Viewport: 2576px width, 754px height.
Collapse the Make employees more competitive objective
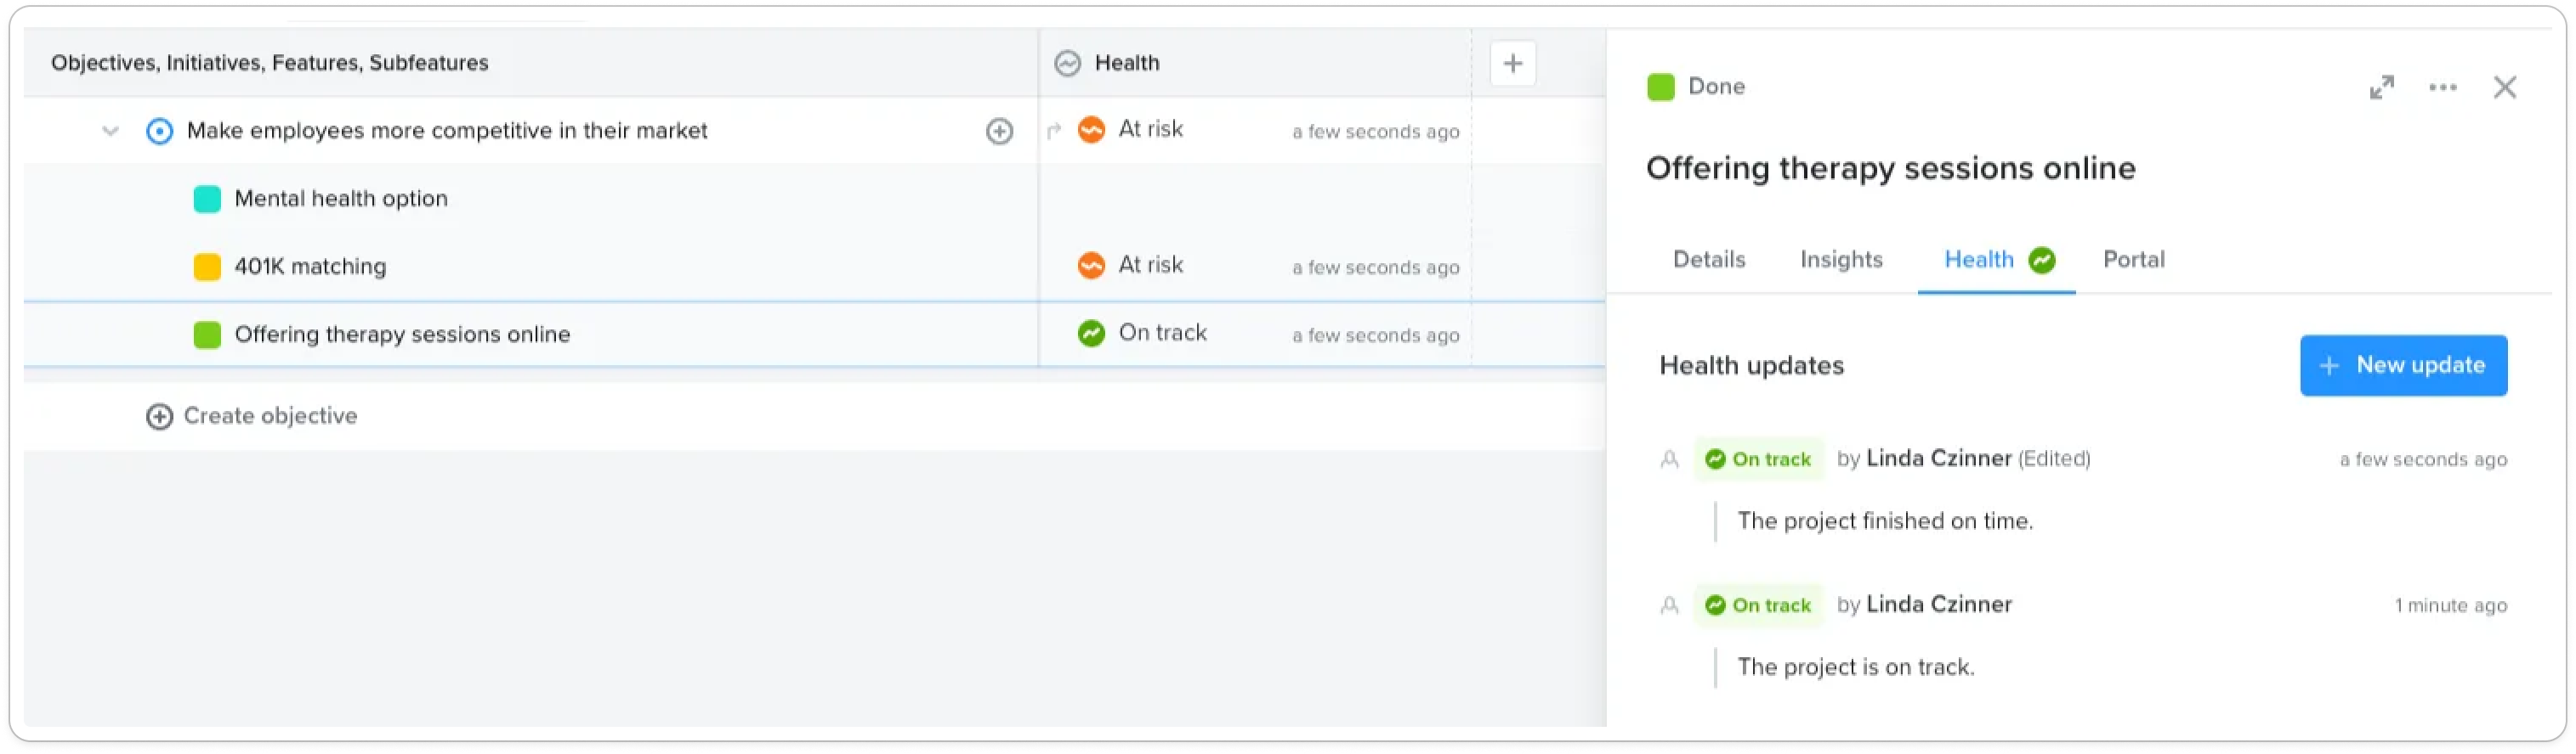coord(110,131)
